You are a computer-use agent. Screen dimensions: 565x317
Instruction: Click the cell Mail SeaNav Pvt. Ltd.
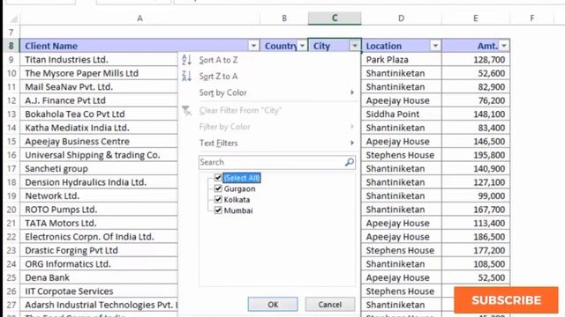(99, 86)
